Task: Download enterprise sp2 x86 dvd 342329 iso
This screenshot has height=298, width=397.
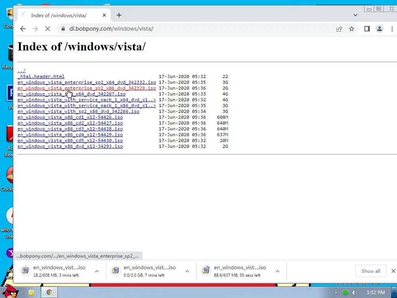Action: [86, 88]
